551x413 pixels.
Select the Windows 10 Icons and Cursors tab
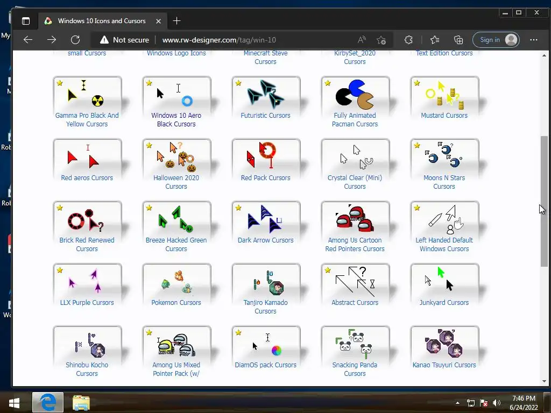pyautogui.click(x=101, y=21)
